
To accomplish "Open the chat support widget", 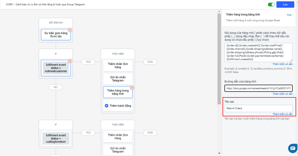I will coord(293,148).
